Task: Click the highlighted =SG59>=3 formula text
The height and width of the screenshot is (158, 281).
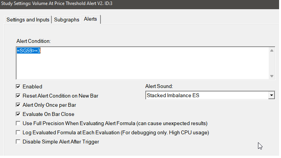Action: pos(29,50)
